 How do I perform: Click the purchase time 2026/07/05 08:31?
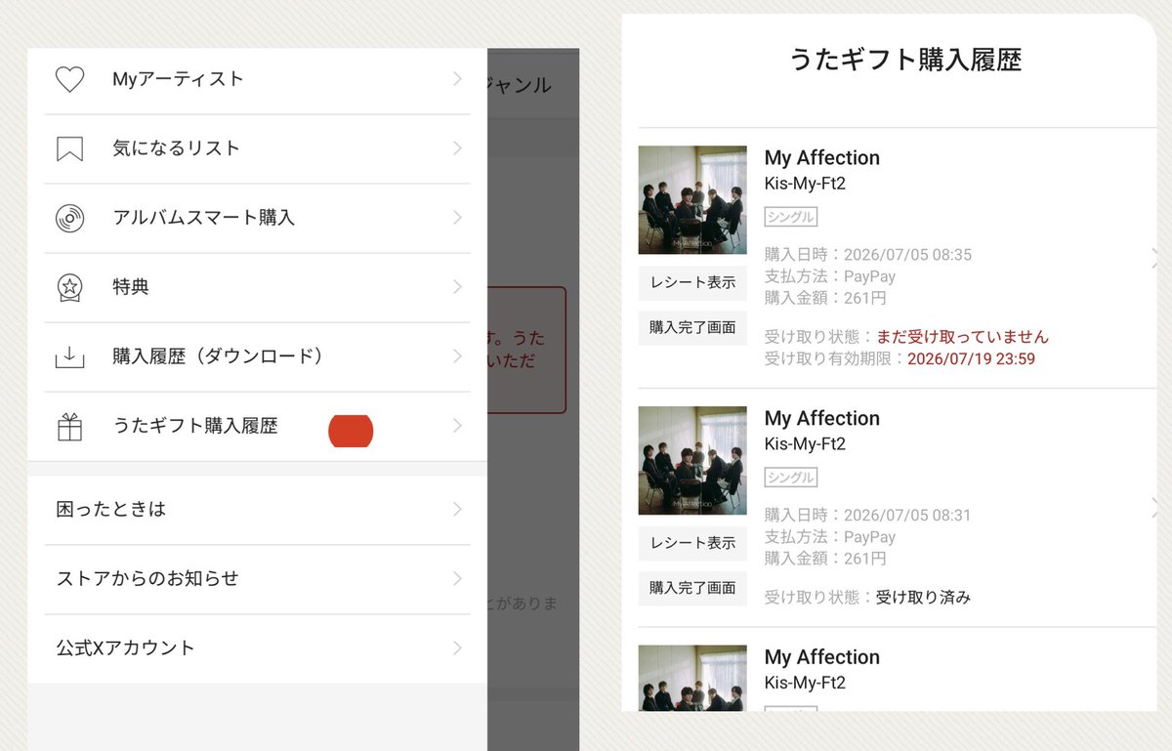pyautogui.click(x=907, y=516)
